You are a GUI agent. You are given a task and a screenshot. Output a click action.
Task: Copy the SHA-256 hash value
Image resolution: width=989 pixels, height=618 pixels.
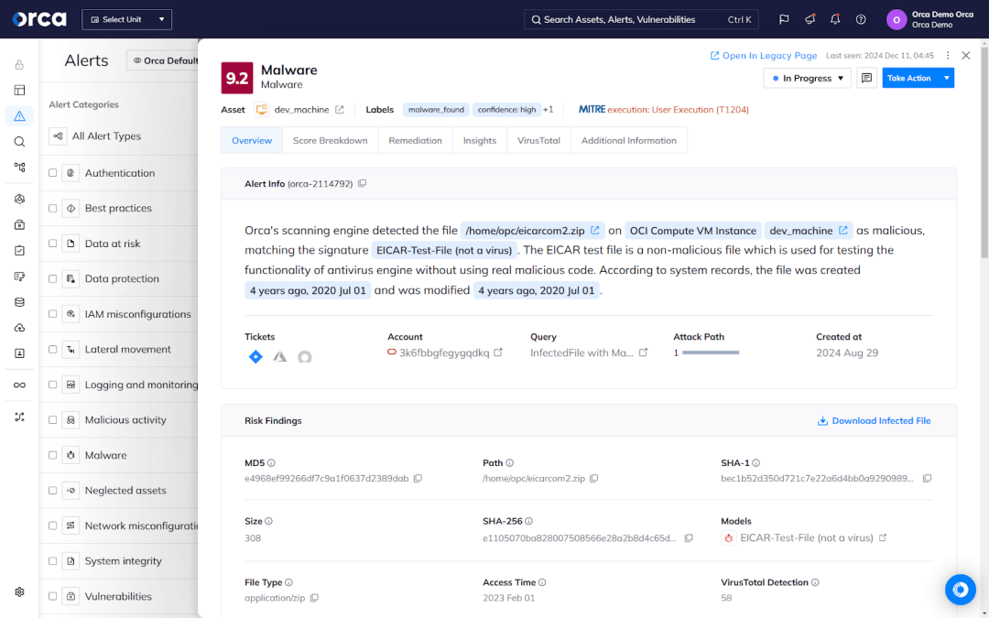[x=689, y=538]
